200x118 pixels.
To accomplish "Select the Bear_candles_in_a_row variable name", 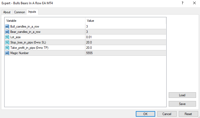I will click(25, 32).
